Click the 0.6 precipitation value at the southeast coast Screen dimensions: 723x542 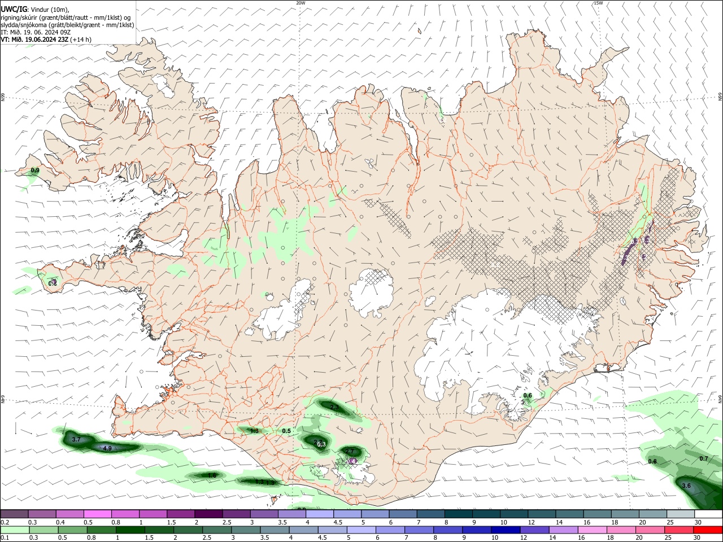[x=528, y=395]
